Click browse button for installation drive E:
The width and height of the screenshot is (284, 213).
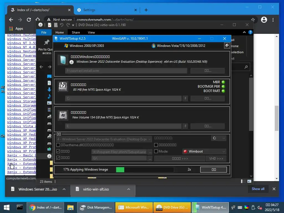[207, 126]
